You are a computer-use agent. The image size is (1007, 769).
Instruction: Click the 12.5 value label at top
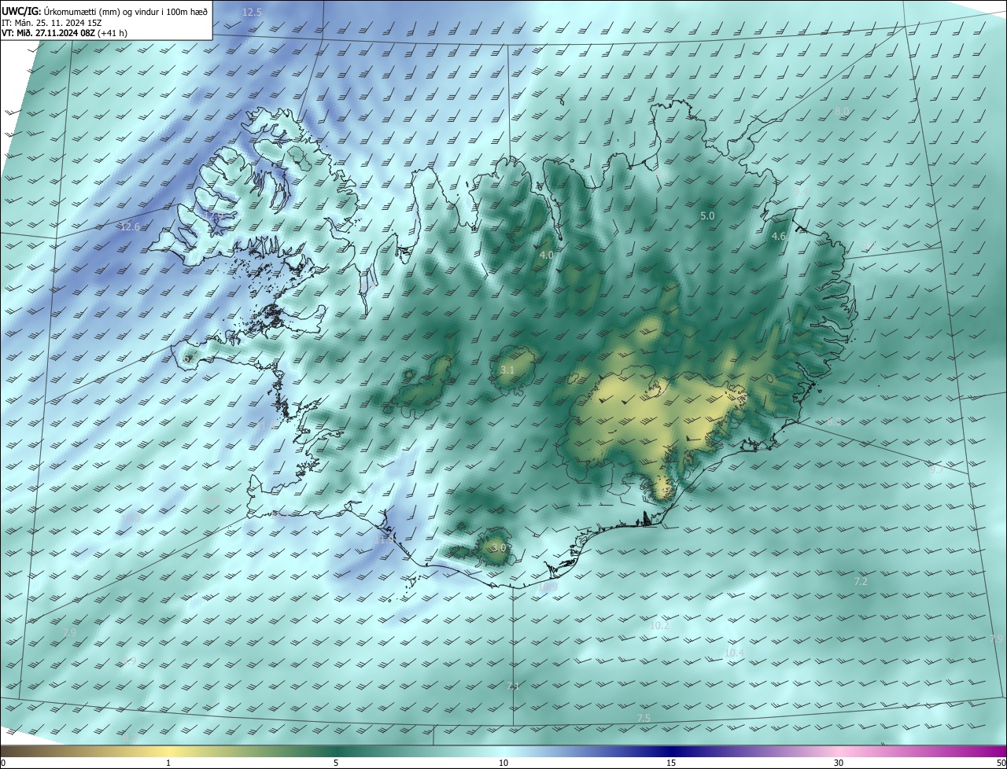(x=252, y=13)
